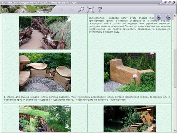Click the vertical scrollbar thumb
The width and height of the screenshot is (177, 133).
coord(175,69)
